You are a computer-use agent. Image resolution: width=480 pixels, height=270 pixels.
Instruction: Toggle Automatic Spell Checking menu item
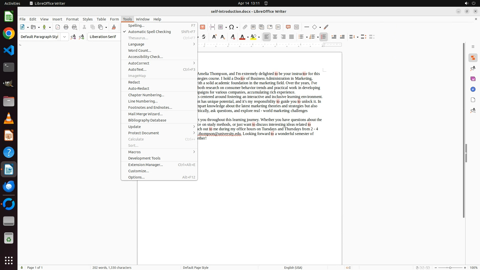coord(149,32)
